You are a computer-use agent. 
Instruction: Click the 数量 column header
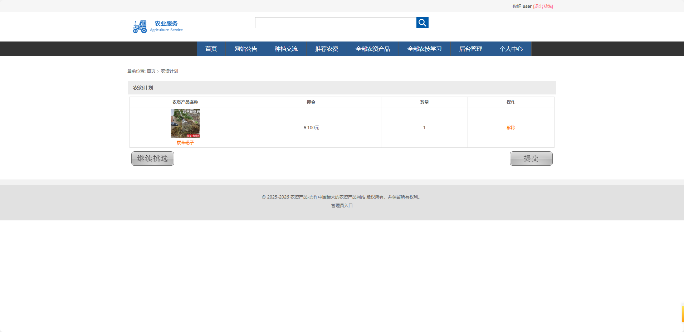[424, 102]
